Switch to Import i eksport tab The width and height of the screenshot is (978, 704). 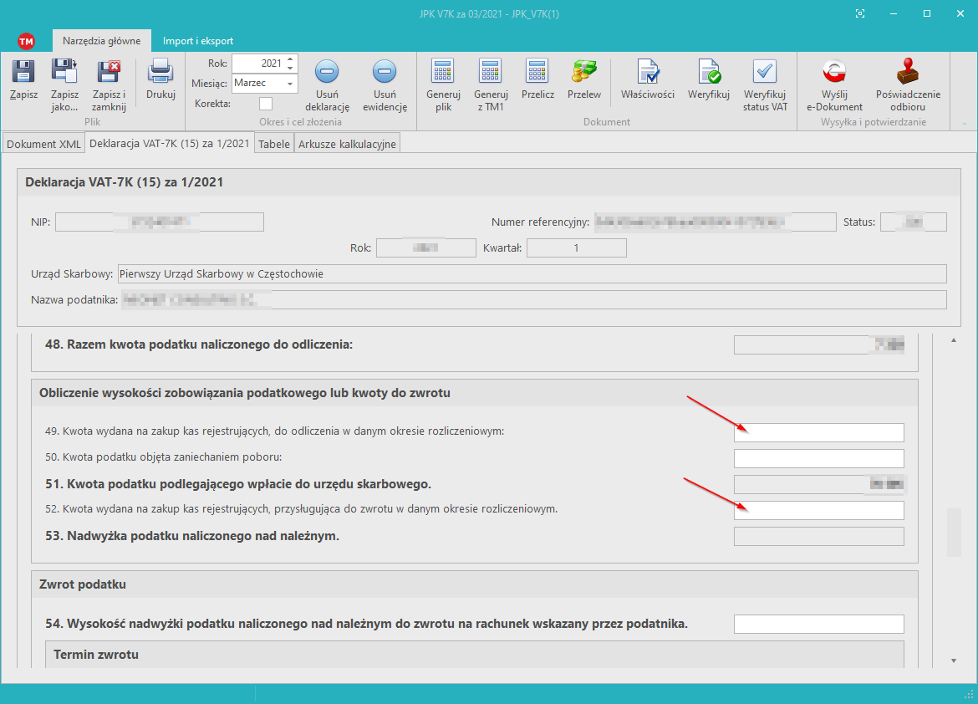(x=198, y=41)
